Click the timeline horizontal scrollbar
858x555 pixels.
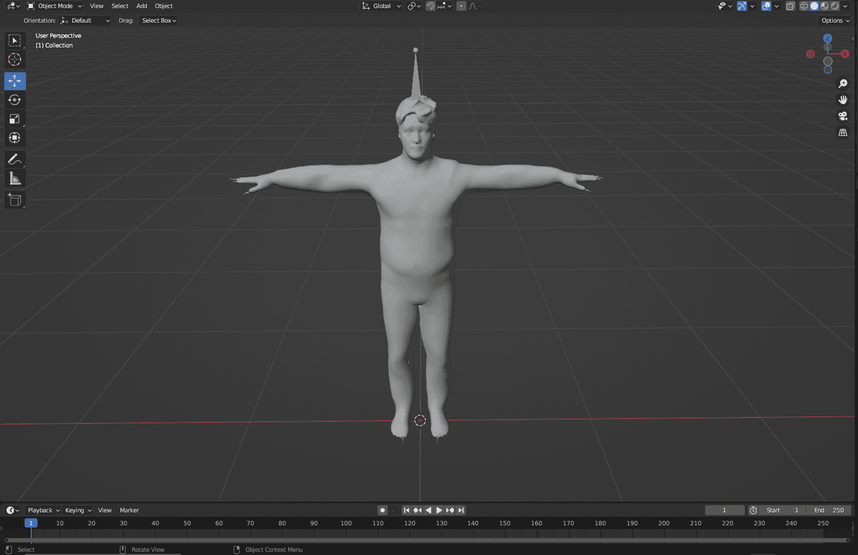426,540
